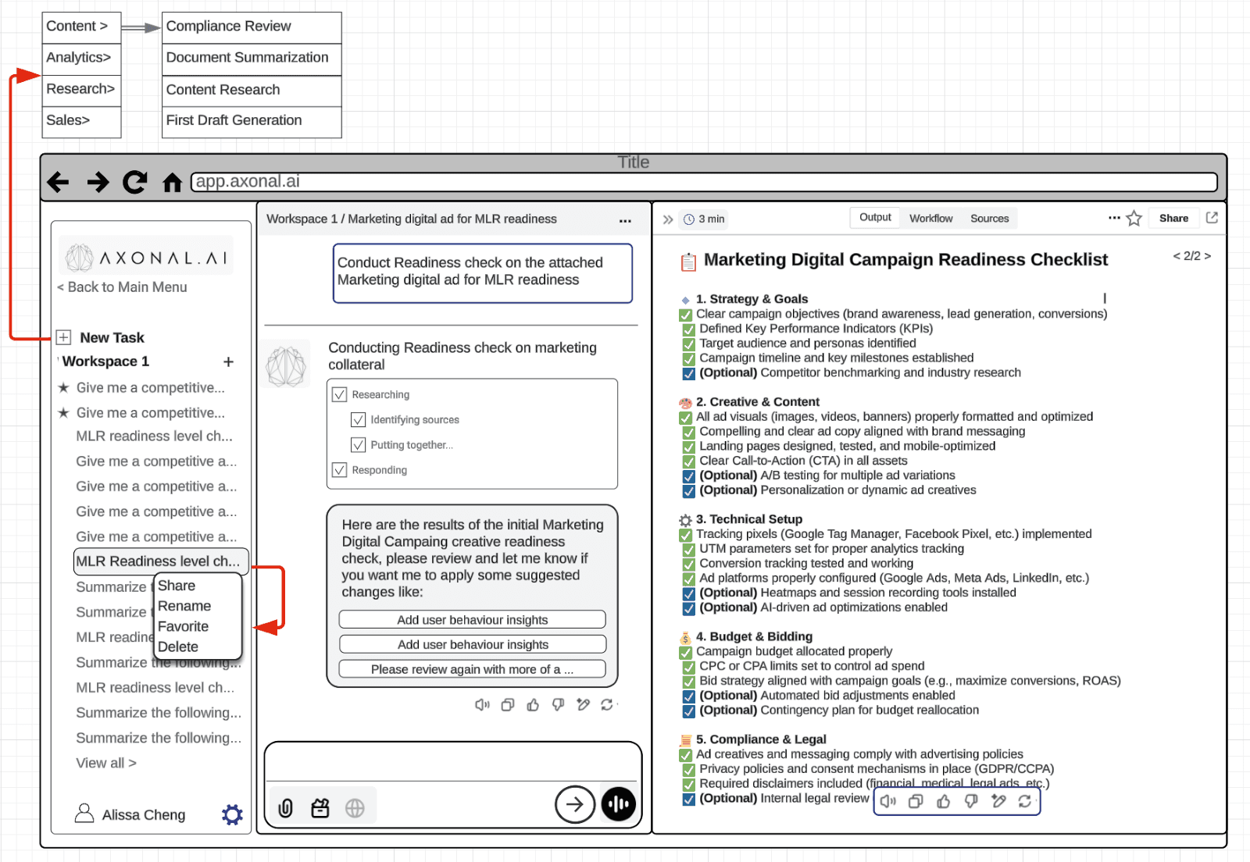Toggle the Competitor benchmarking optional checkbox
1250x862 pixels.
tap(688, 373)
